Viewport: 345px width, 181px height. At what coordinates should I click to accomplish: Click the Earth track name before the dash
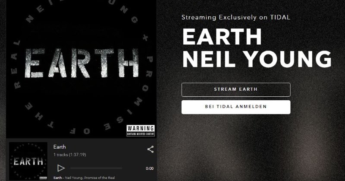tap(57, 178)
